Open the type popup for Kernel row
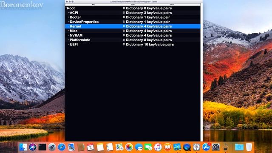 (124, 26)
